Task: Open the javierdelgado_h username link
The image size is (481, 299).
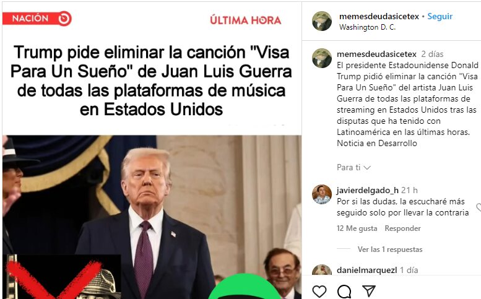Action: (x=368, y=190)
